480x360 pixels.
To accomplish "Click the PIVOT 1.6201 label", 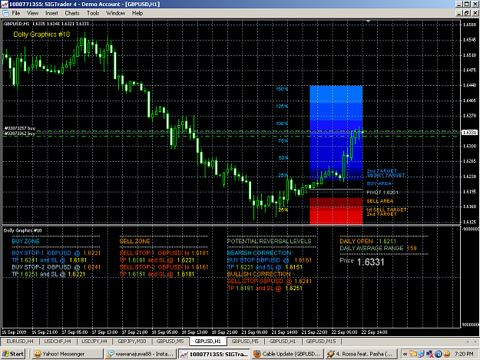I will click(382, 193).
